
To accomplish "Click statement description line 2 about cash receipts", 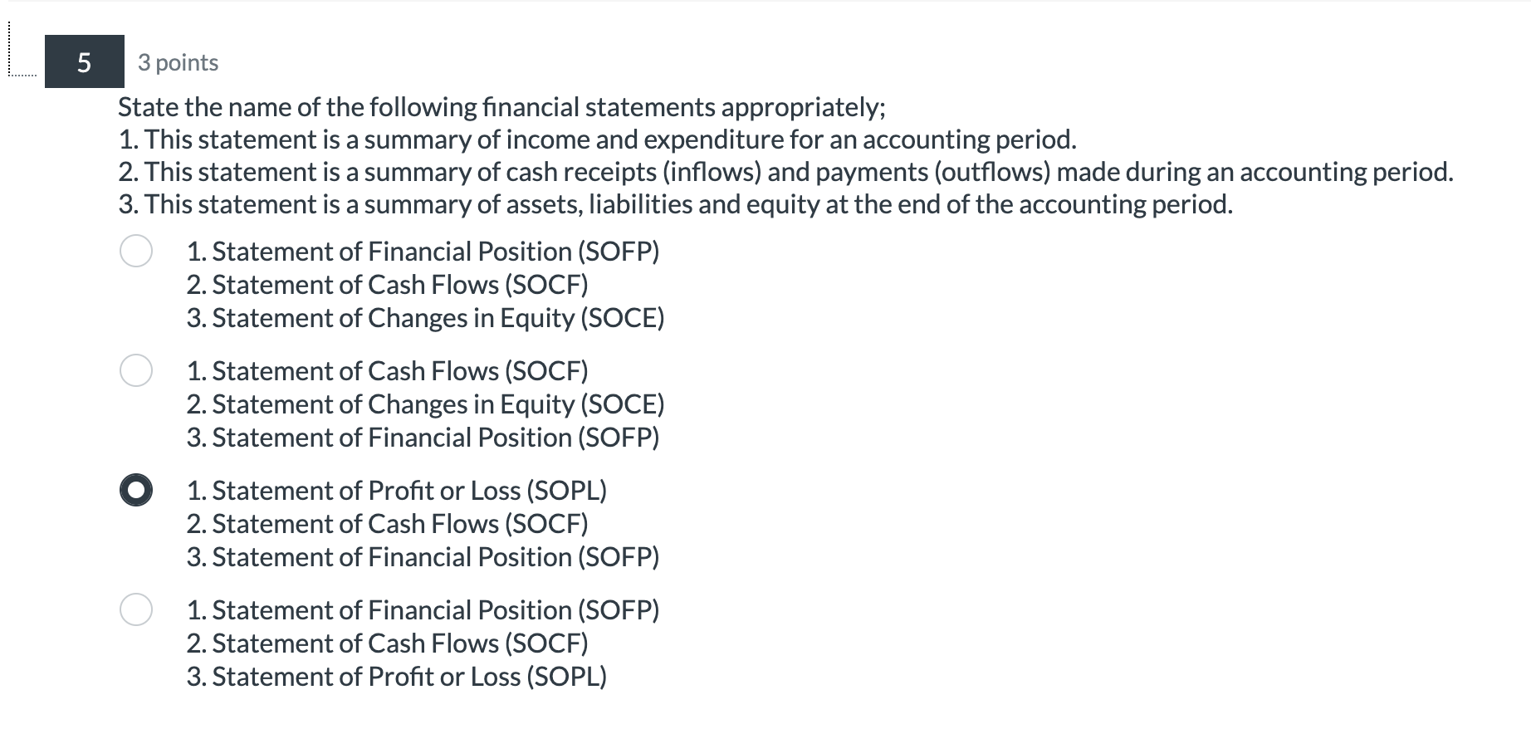I will click(785, 172).
